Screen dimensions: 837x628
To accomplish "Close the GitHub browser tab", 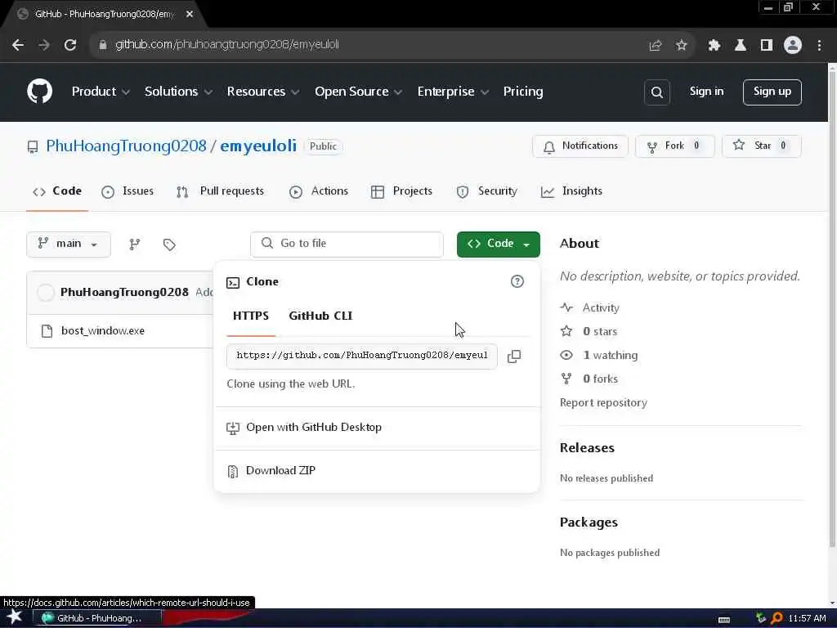I will (190, 15).
